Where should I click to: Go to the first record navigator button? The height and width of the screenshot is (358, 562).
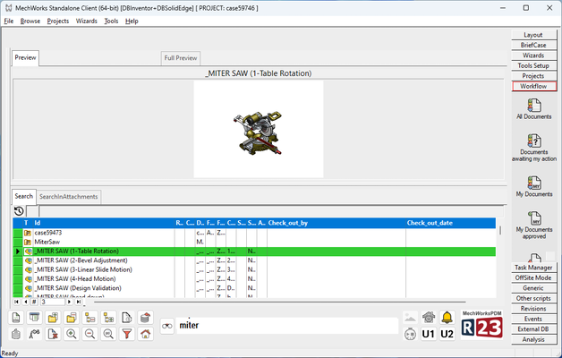tap(16, 303)
